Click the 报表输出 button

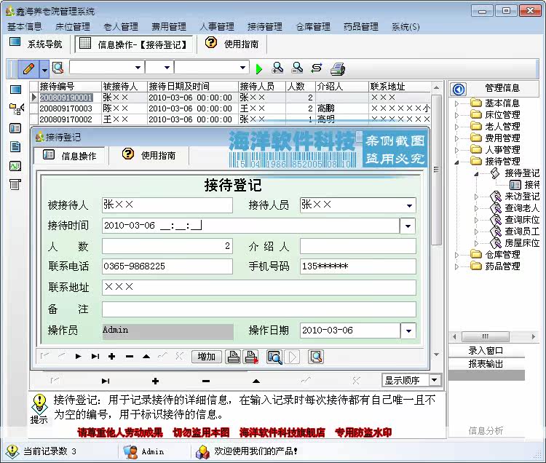(x=486, y=364)
